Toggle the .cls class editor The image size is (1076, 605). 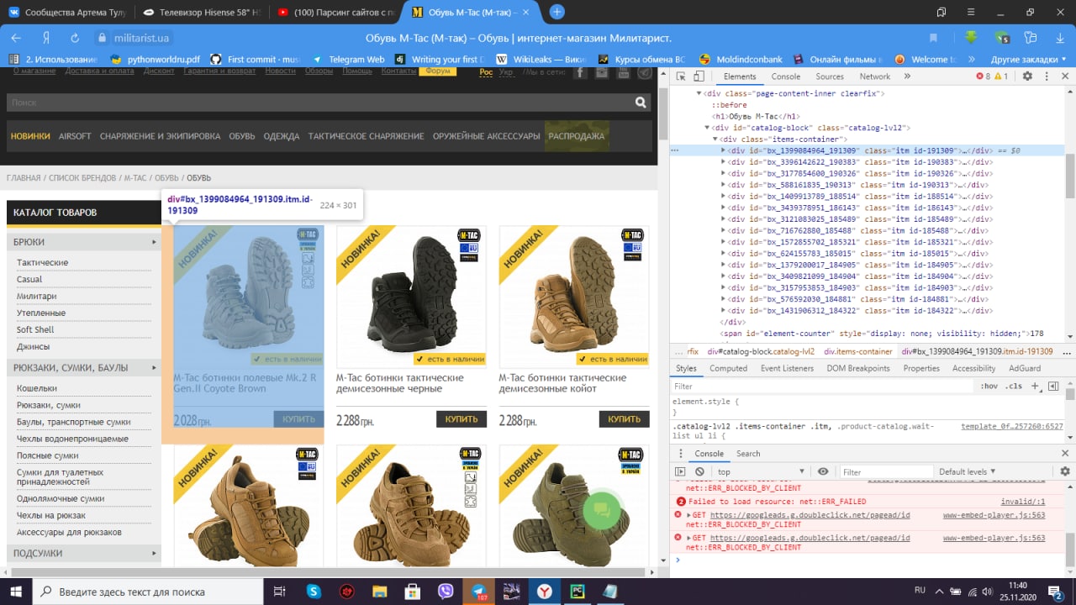pyautogui.click(x=1014, y=387)
